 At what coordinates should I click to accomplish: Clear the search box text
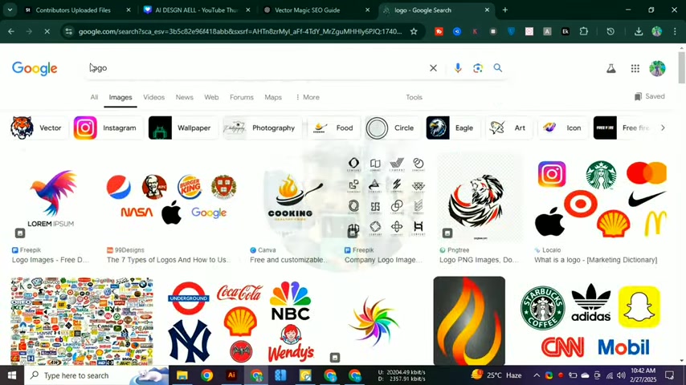[433, 68]
